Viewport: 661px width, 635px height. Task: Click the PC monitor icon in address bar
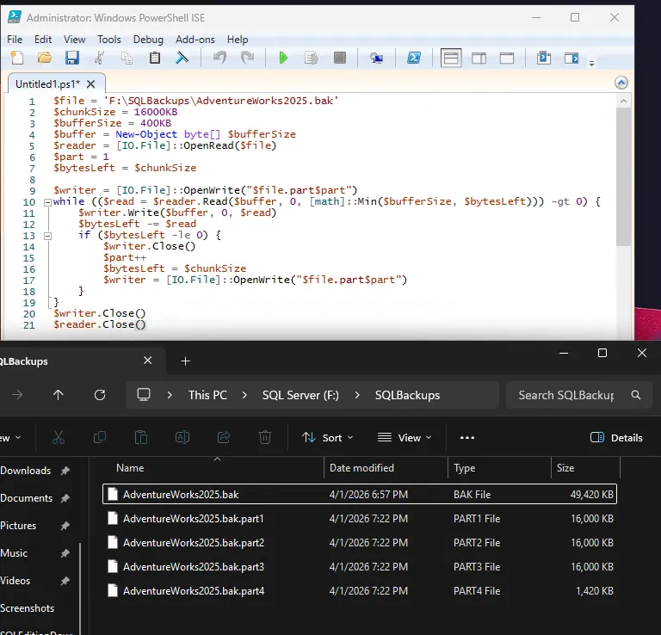coord(144,395)
